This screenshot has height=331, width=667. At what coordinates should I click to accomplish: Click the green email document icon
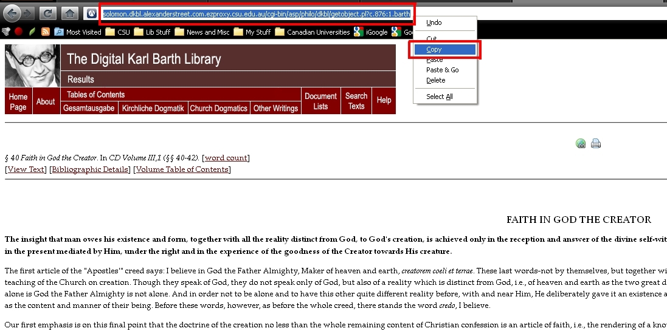click(581, 143)
